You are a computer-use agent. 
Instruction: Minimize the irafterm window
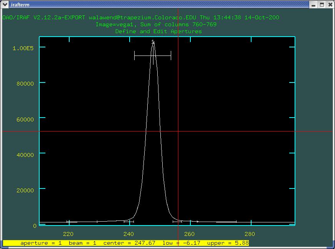tap(313, 5)
